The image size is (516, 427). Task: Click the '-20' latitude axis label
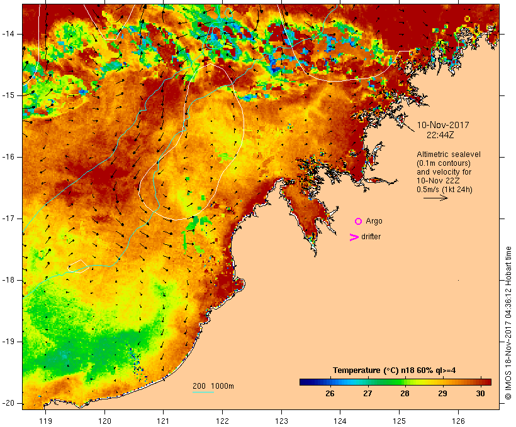[x=8, y=403]
